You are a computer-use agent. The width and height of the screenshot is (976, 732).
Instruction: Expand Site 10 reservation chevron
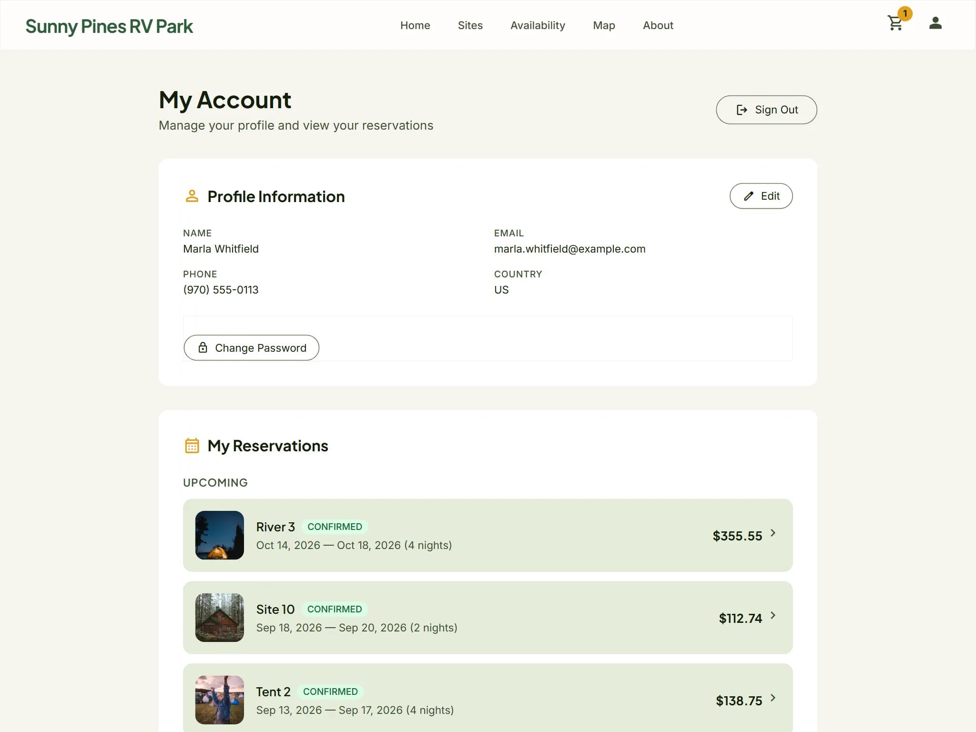point(773,616)
